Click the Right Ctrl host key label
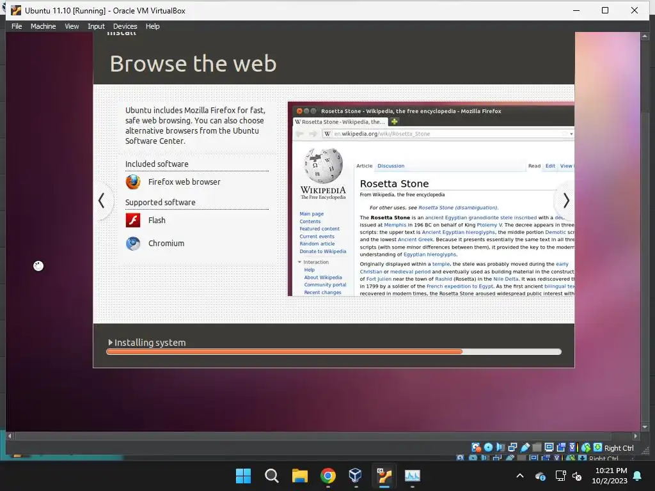This screenshot has width=655, height=491. (619, 448)
